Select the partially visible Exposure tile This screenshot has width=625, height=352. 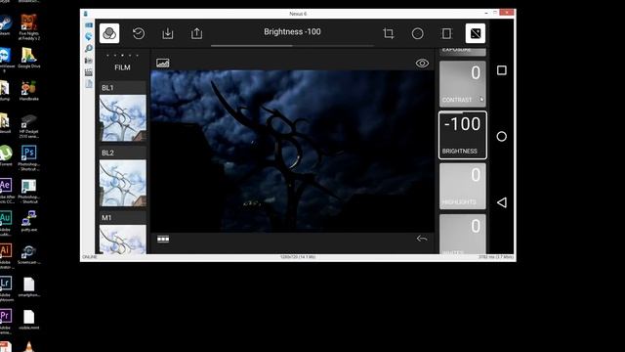click(x=462, y=51)
